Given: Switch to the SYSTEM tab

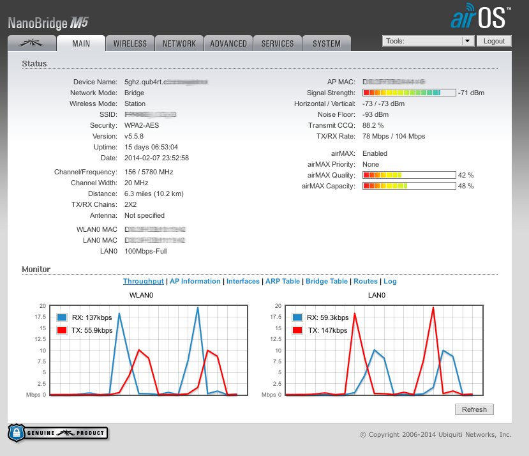Looking at the screenshot, I should [x=327, y=43].
